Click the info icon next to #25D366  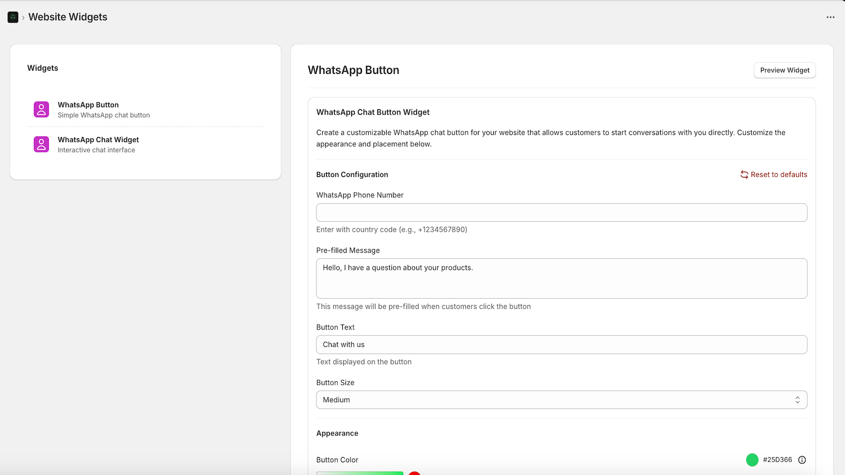802,460
